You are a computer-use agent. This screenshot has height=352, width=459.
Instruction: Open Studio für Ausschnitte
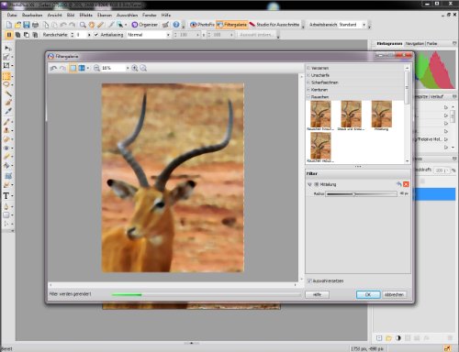coord(274,25)
